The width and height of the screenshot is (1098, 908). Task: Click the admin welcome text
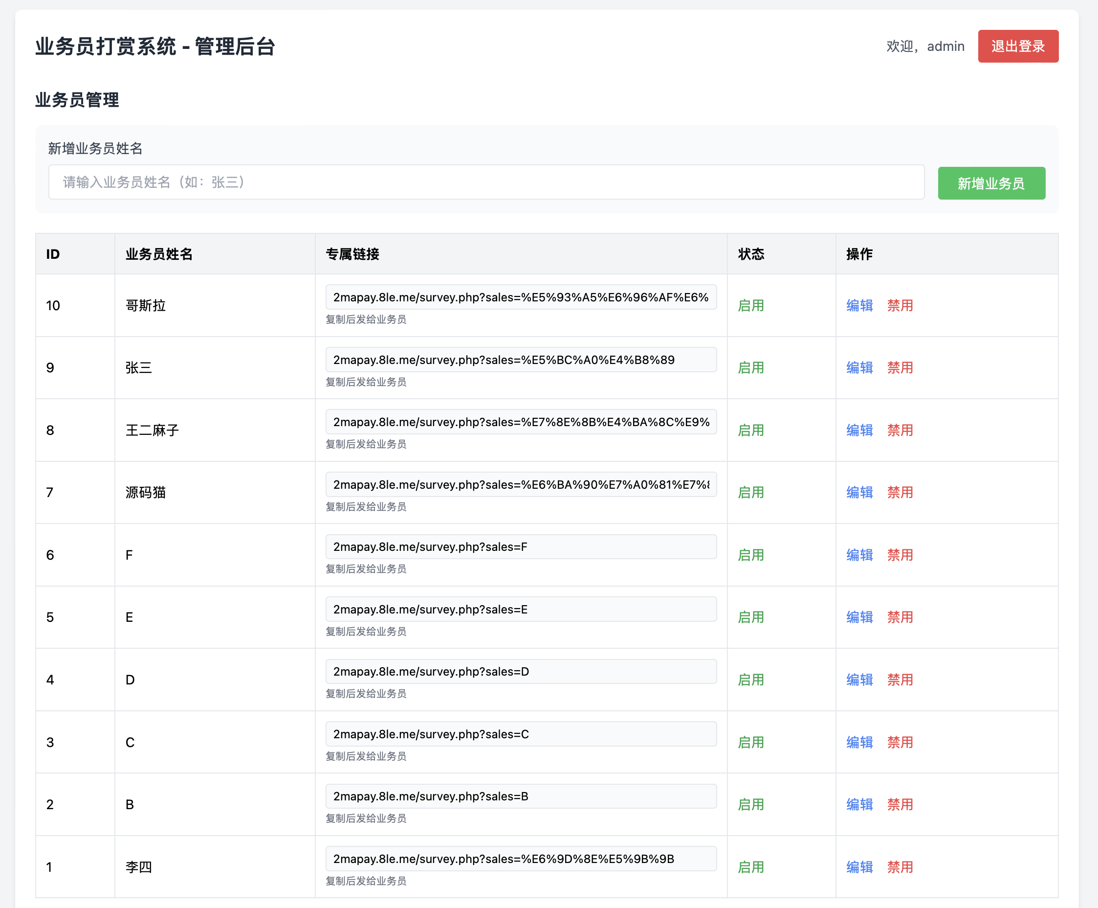924,46
